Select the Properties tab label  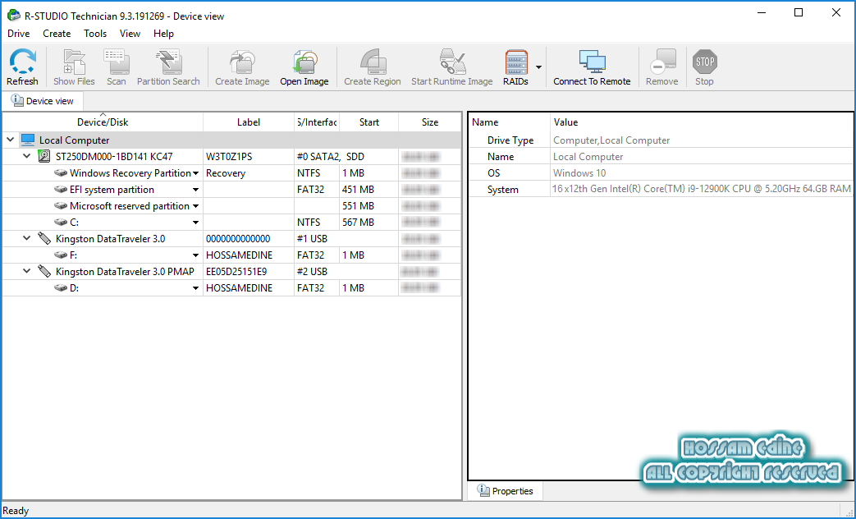(x=513, y=491)
